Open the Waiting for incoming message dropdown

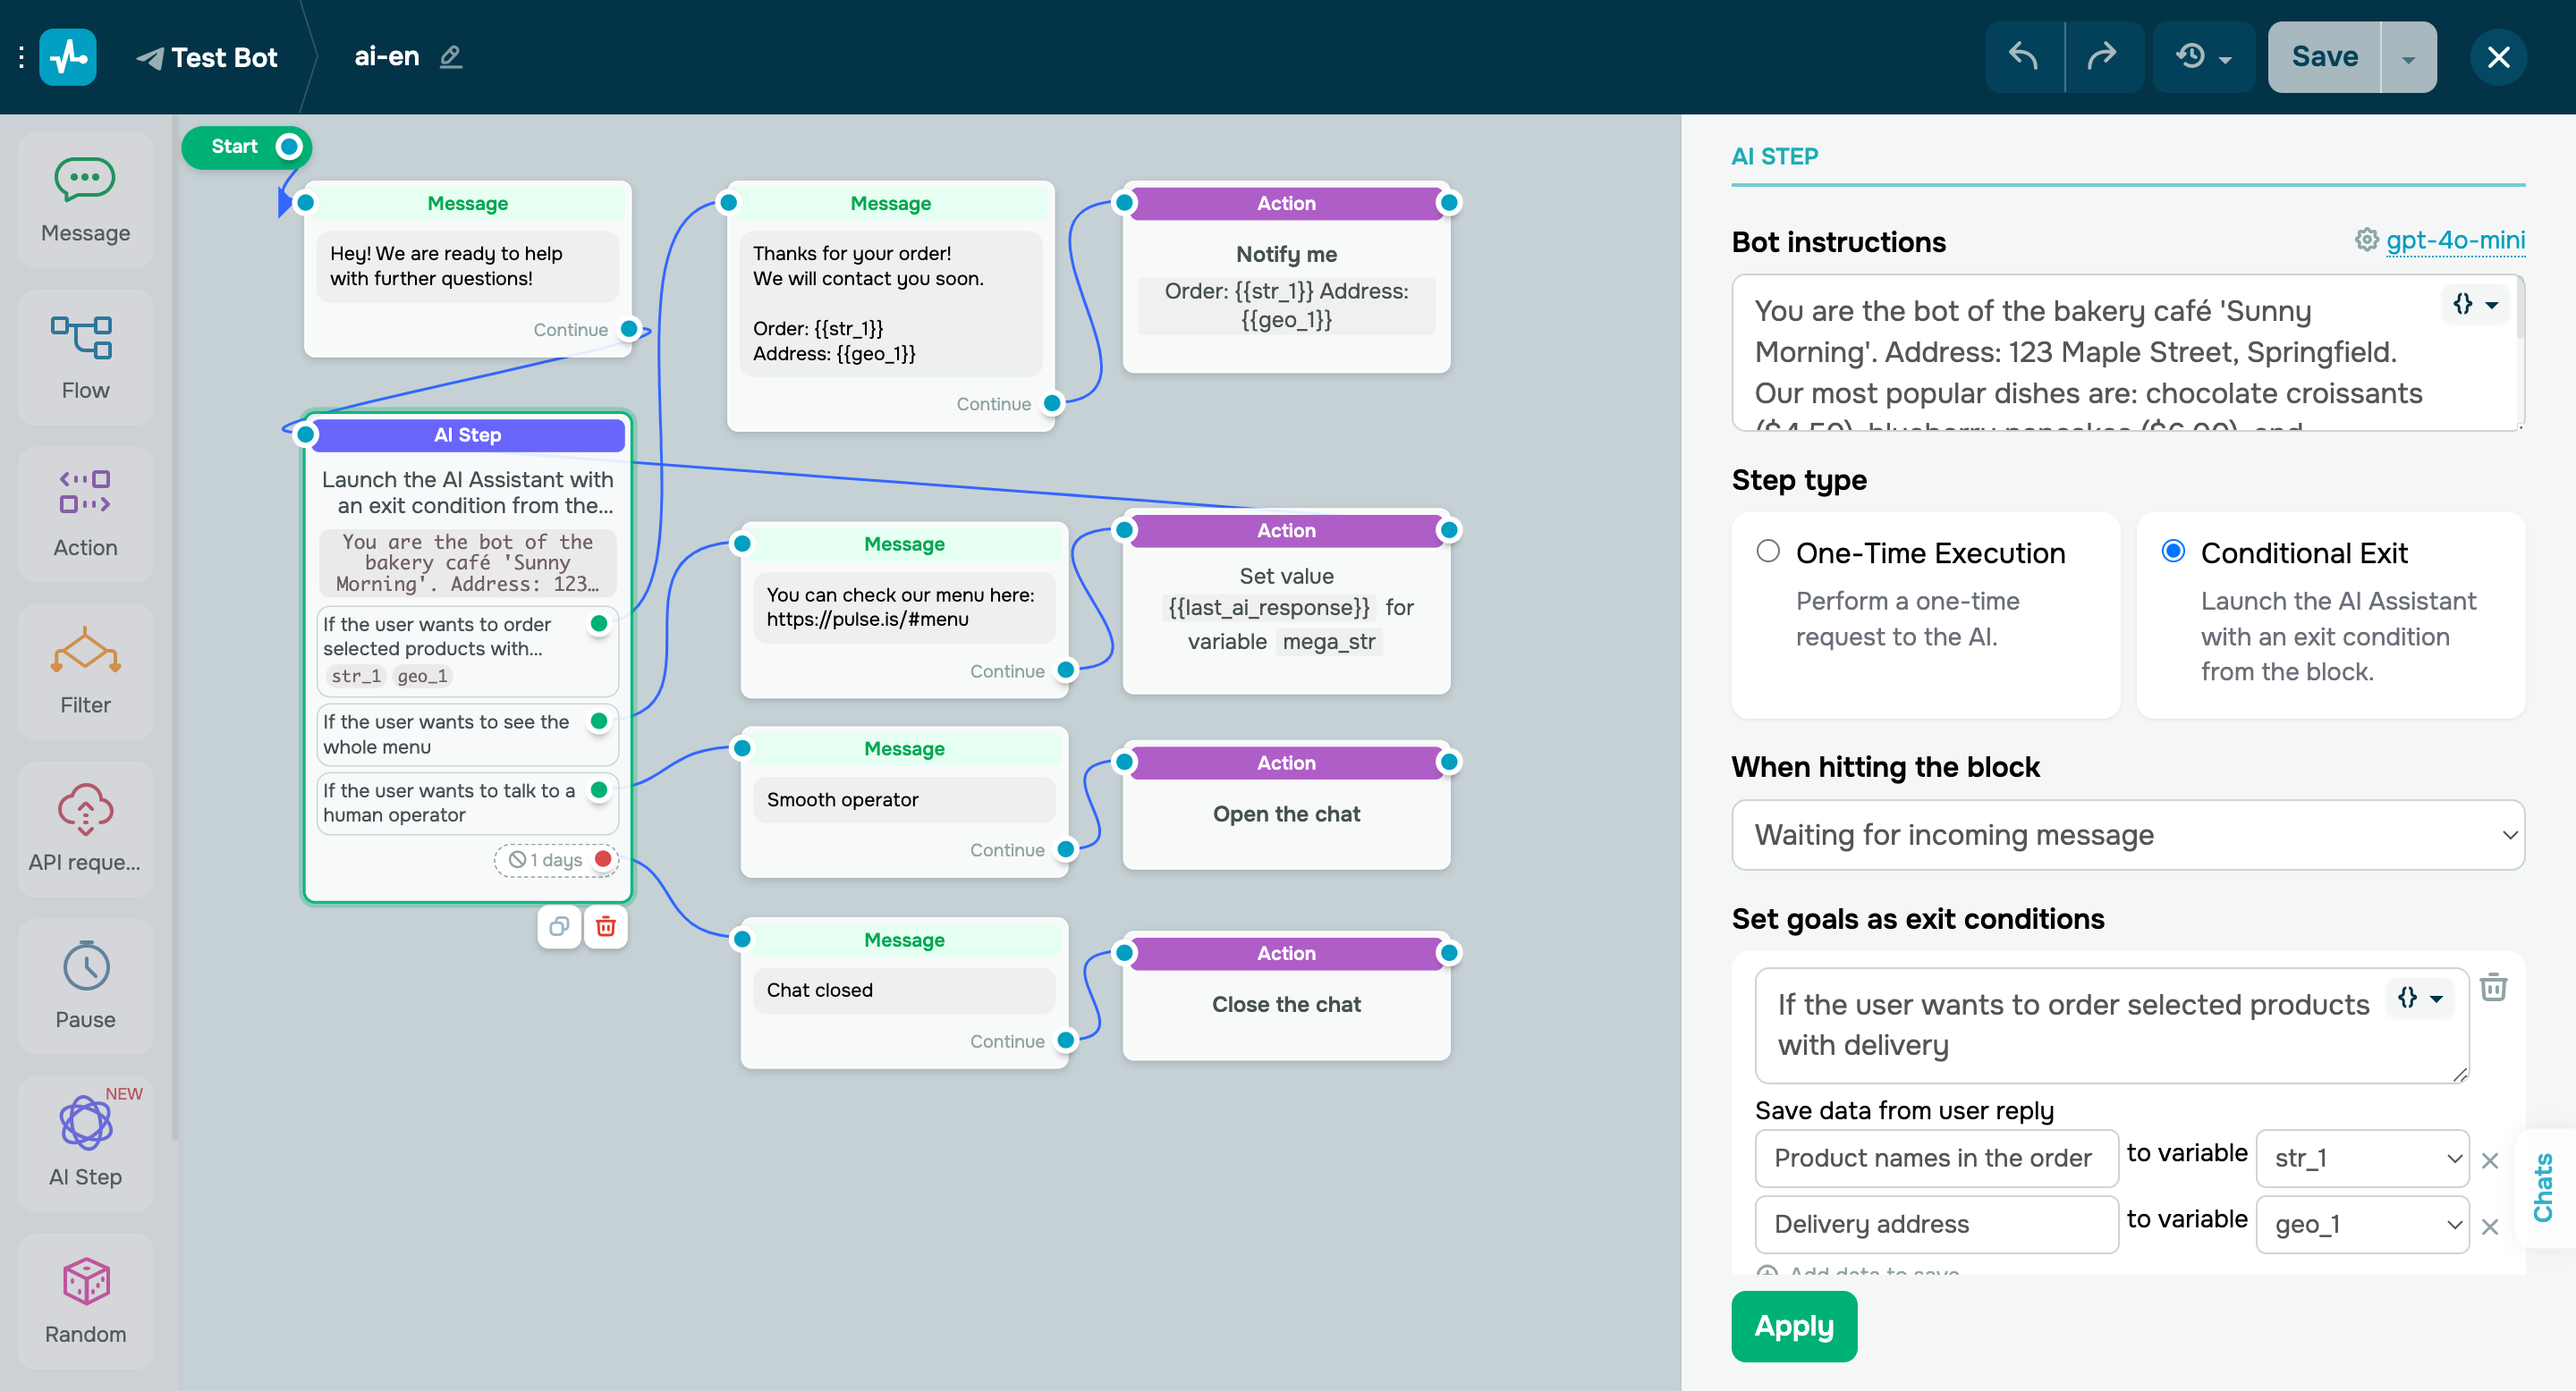2127,834
